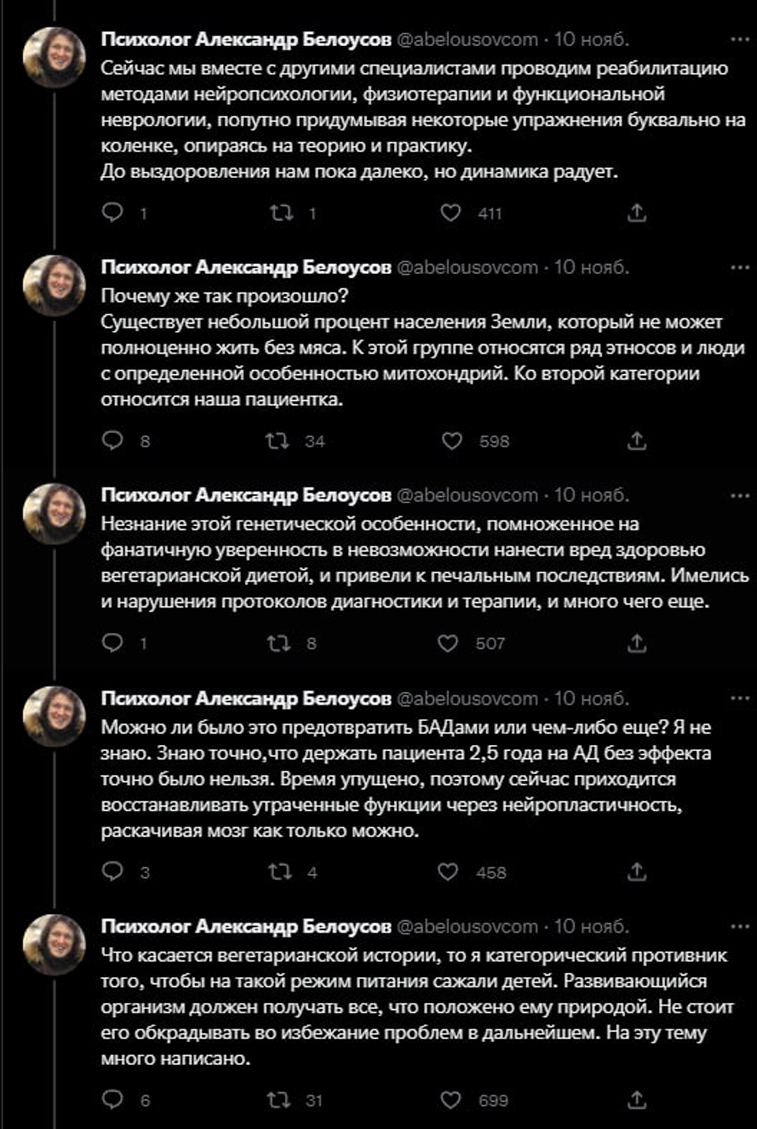The image size is (757, 1129).
Task: Click profile avatar on the last tweet
Action: [x=55, y=943]
